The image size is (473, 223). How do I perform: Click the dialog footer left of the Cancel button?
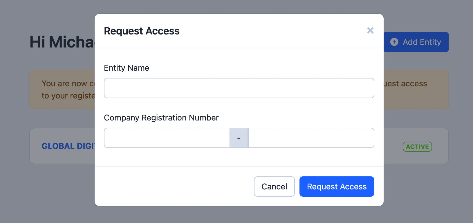[174, 187]
